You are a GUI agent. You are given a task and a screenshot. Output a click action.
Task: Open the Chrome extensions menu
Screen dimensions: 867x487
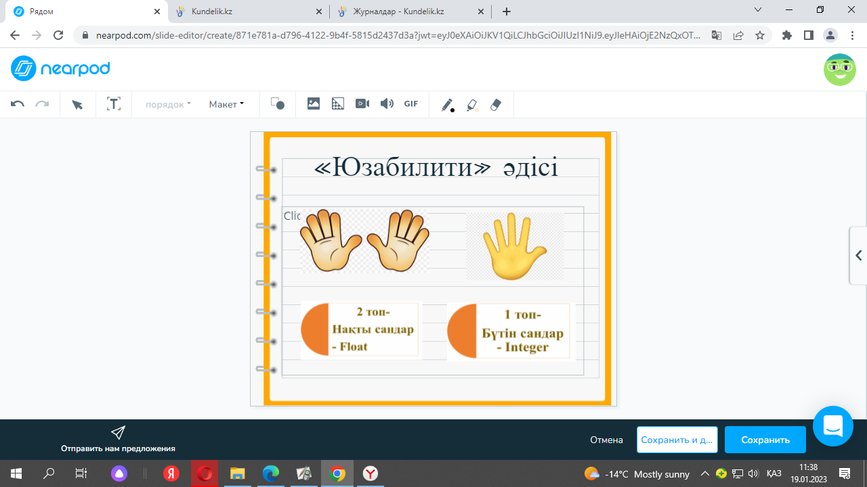click(787, 36)
